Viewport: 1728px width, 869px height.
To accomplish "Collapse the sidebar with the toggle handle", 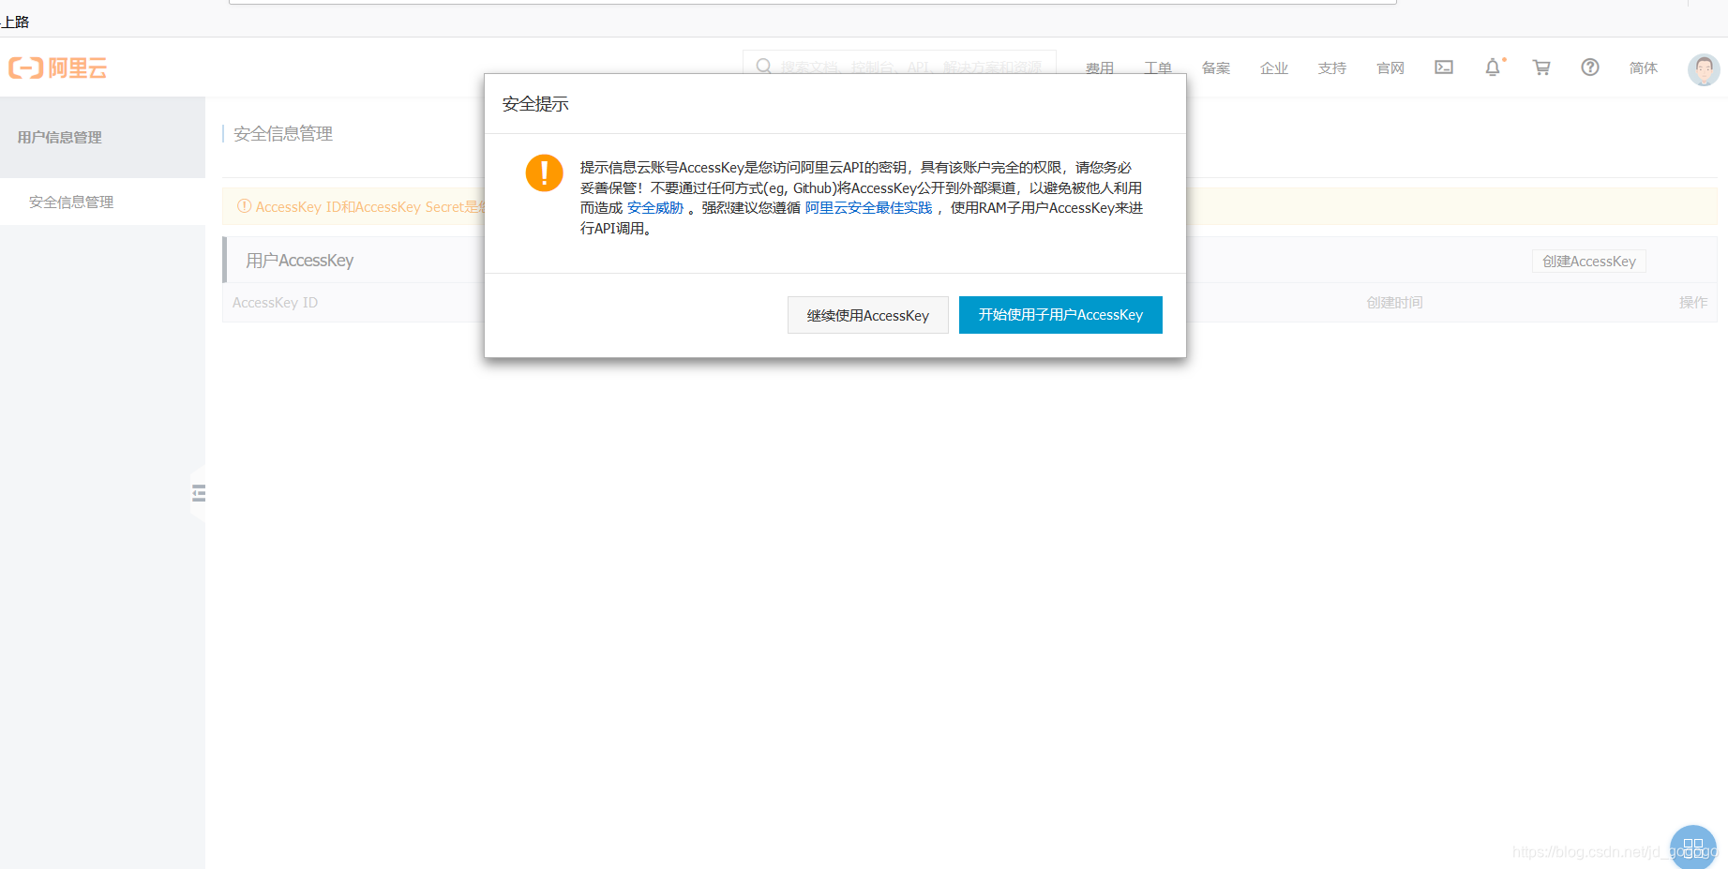I will 198,493.
